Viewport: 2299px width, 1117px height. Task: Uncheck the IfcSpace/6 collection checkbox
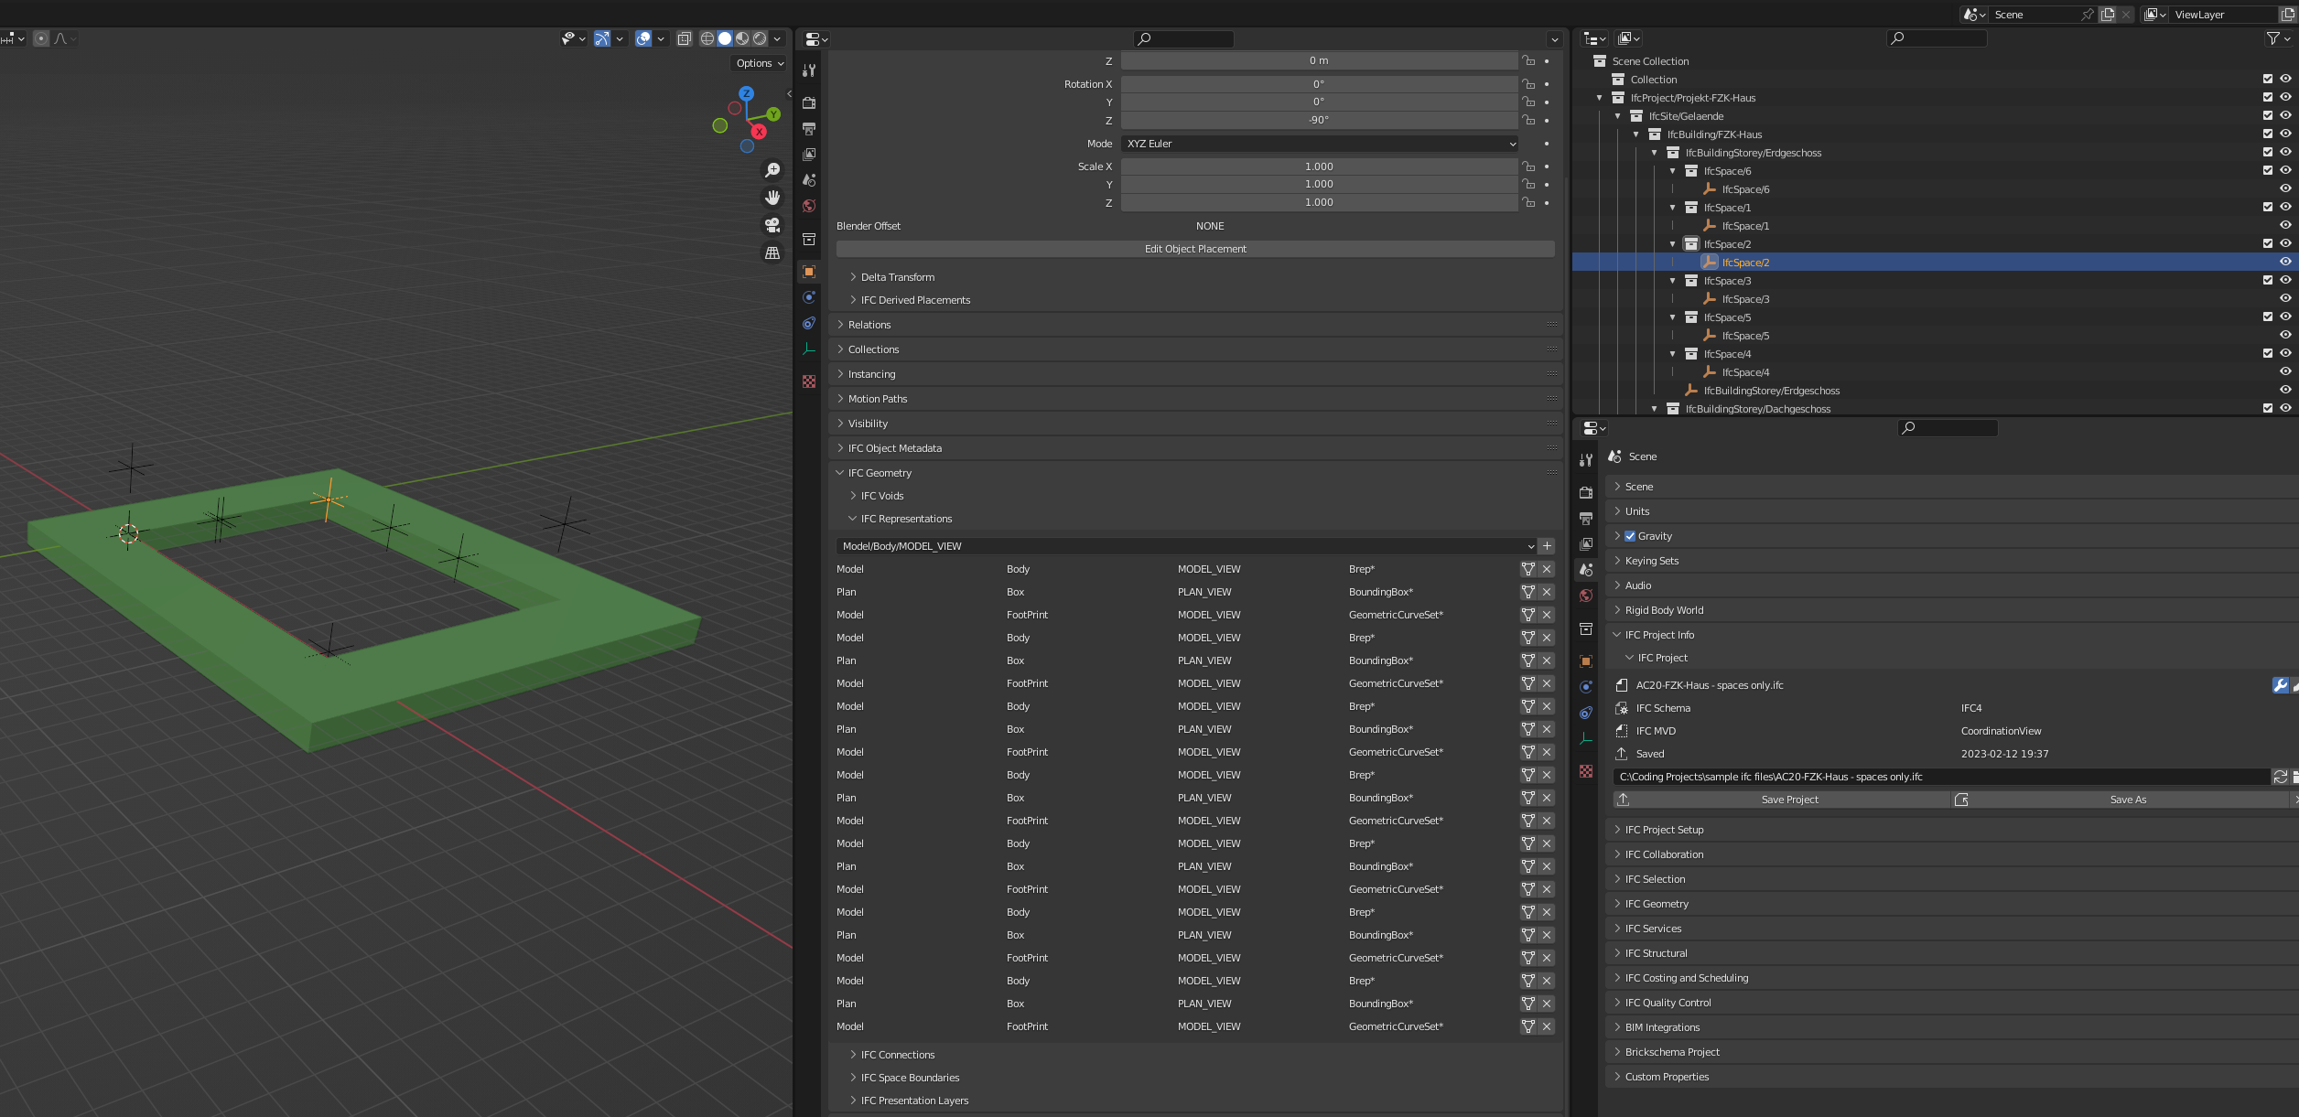[2267, 170]
